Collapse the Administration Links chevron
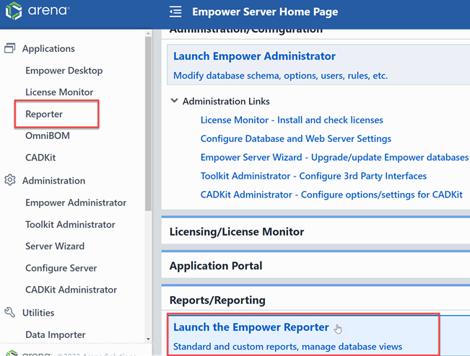 click(x=174, y=101)
